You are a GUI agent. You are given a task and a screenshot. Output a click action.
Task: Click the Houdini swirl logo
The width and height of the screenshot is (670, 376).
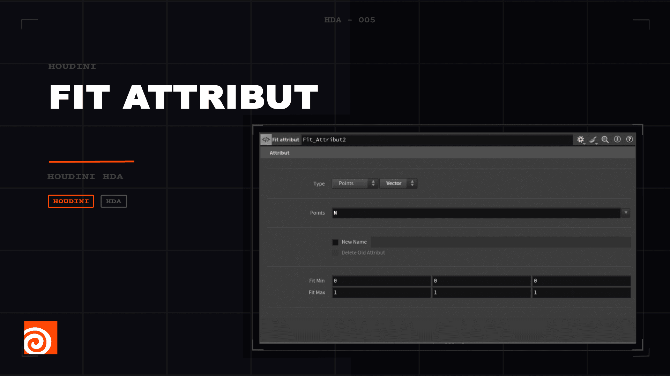point(40,338)
